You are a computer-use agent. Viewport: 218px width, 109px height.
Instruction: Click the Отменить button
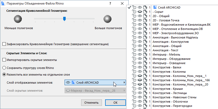pyautogui.click(x=92, y=103)
